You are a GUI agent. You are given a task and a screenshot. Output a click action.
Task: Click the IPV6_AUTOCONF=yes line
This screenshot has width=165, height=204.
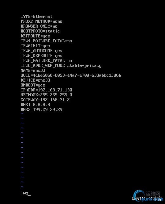coord(42,51)
